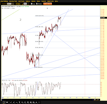107x104 pixels.
Task: Open the Styles menu
Action: [x=39, y=1]
